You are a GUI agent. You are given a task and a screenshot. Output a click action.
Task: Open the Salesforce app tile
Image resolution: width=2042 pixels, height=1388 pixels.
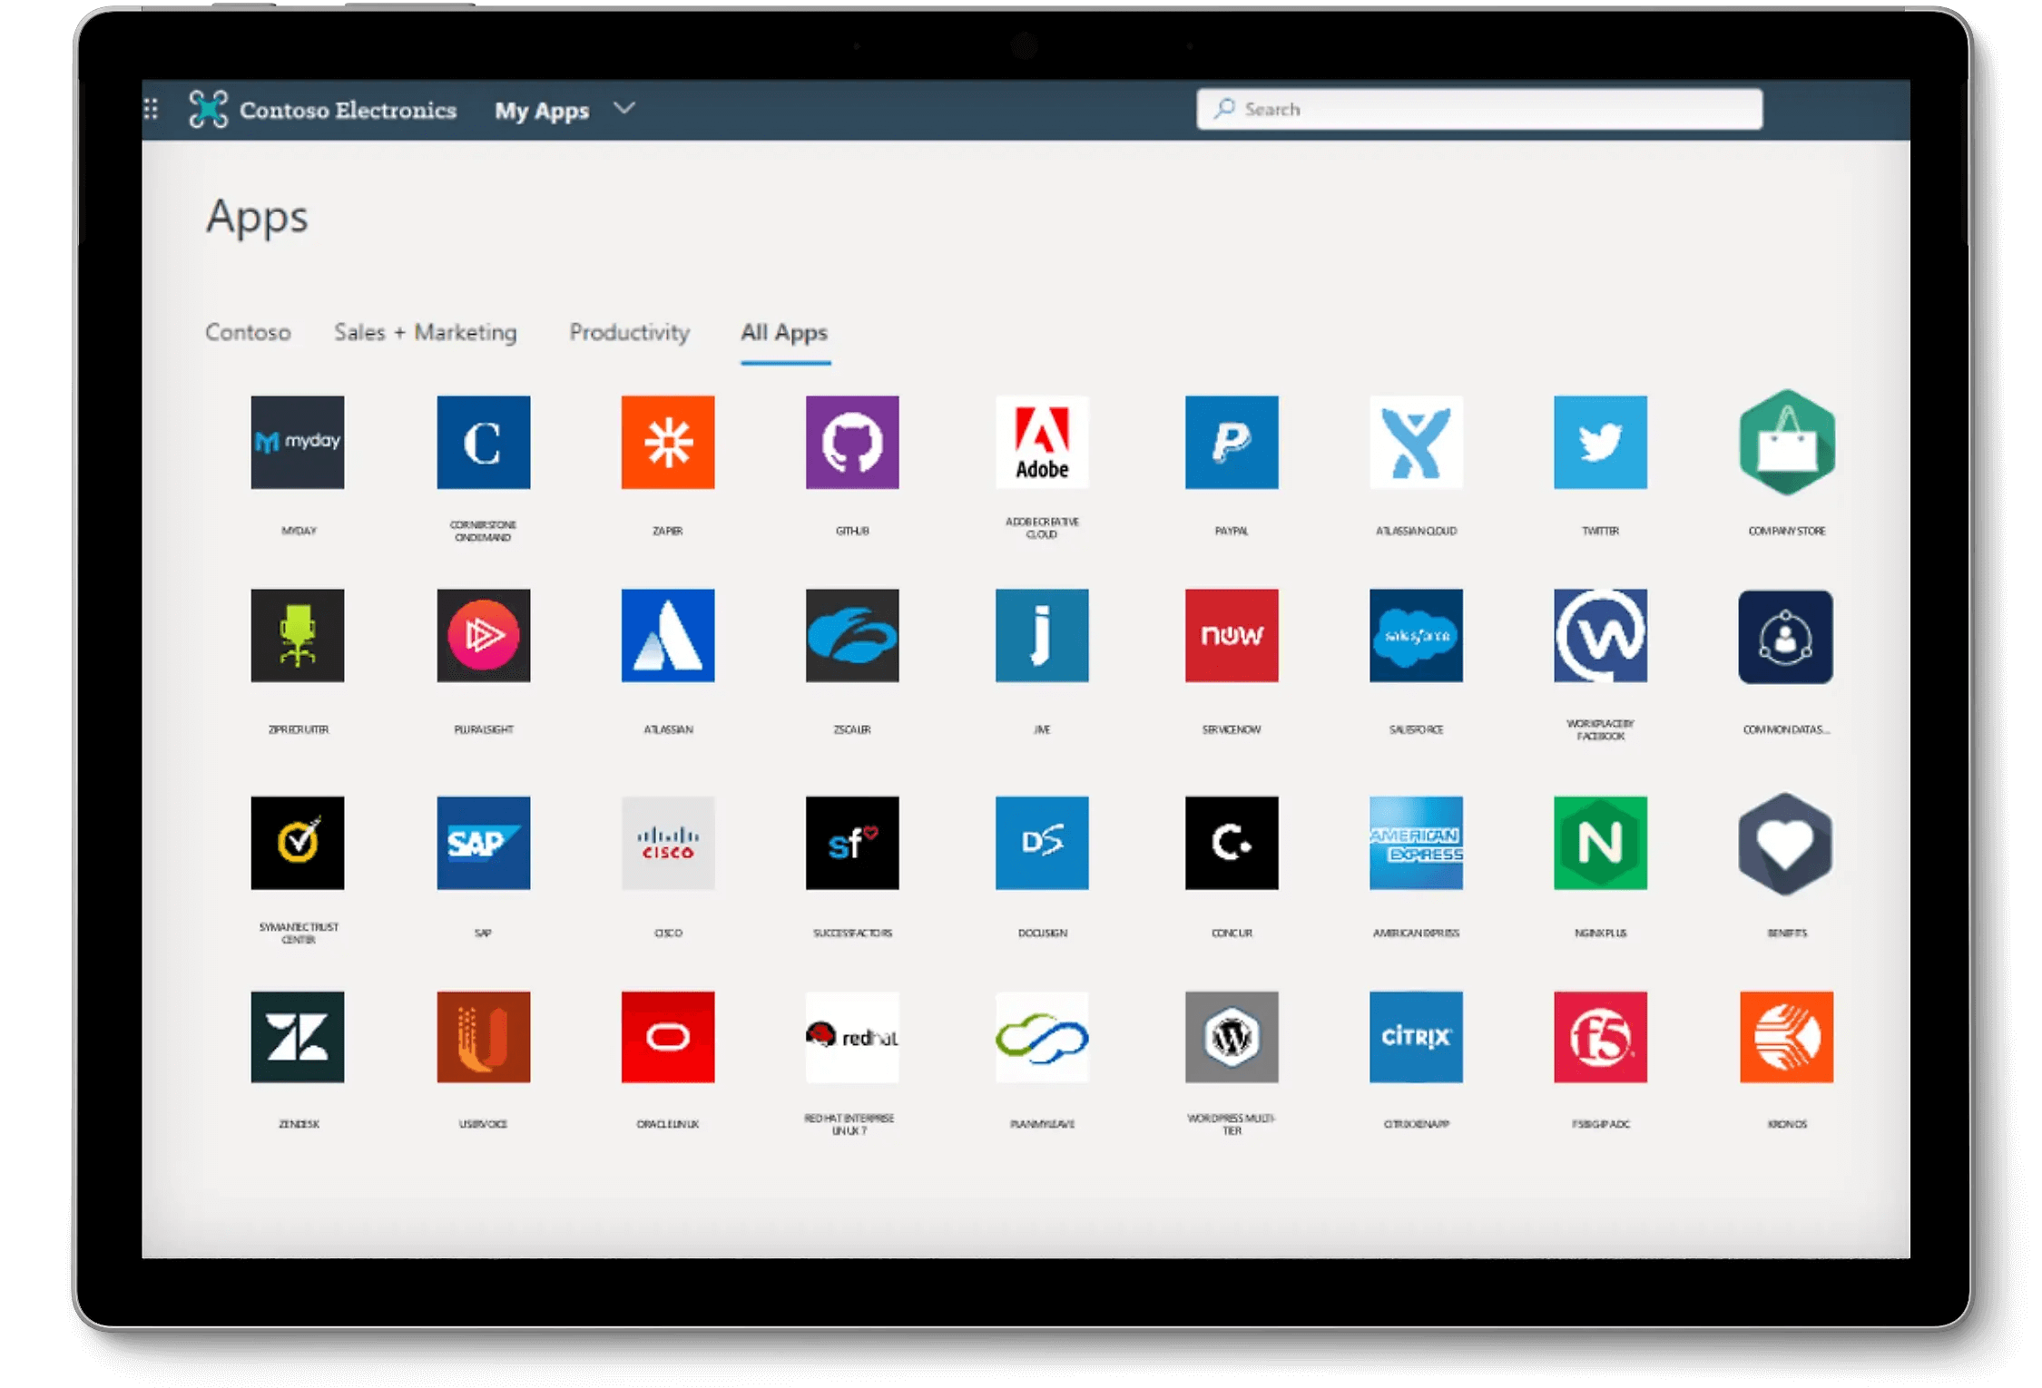tap(1416, 635)
